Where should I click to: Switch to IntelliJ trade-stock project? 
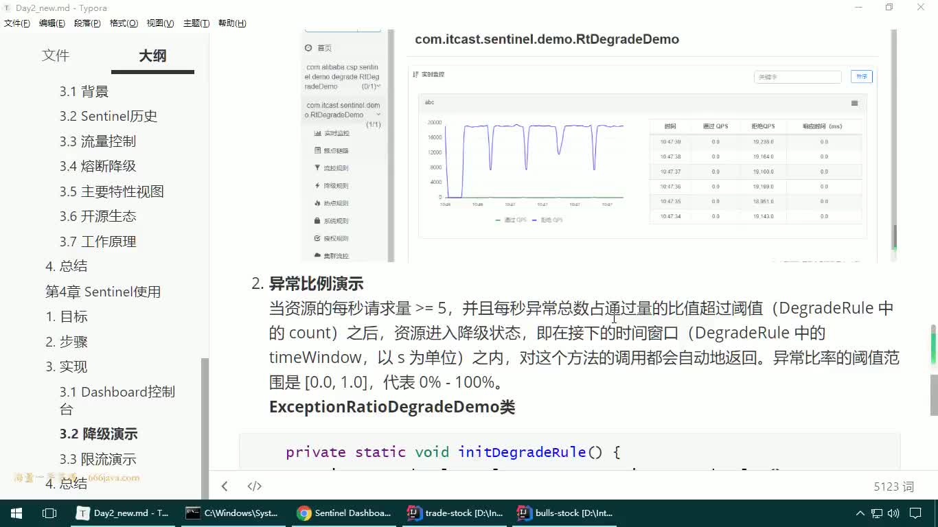pos(455,513)
